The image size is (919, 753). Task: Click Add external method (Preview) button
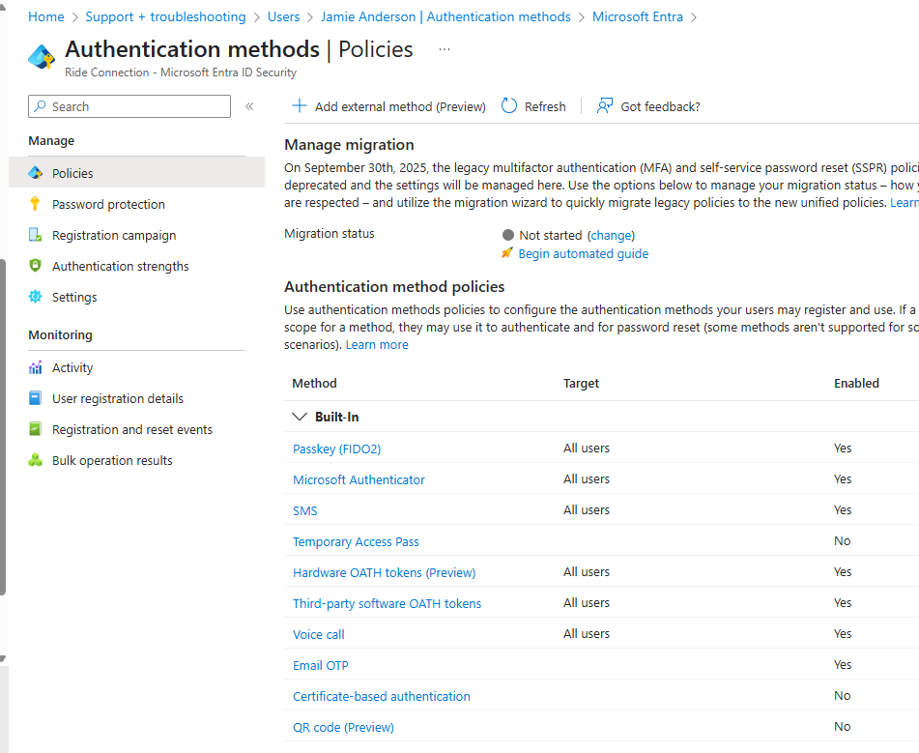pos(389,106)
